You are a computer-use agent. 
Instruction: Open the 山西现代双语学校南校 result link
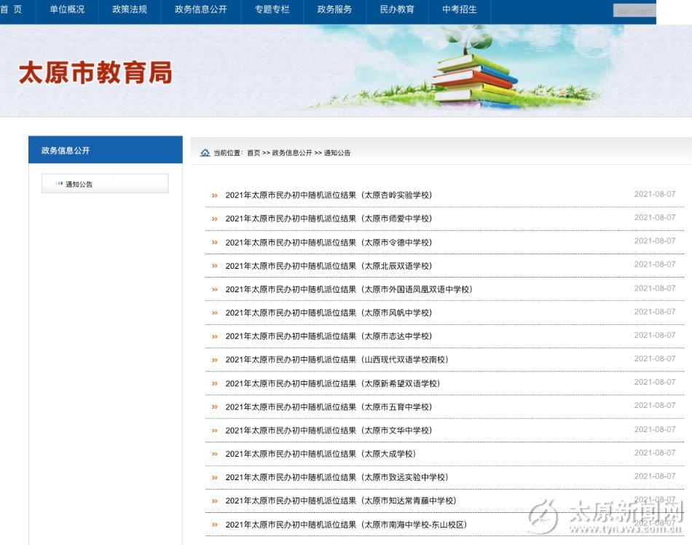[337, 360]
